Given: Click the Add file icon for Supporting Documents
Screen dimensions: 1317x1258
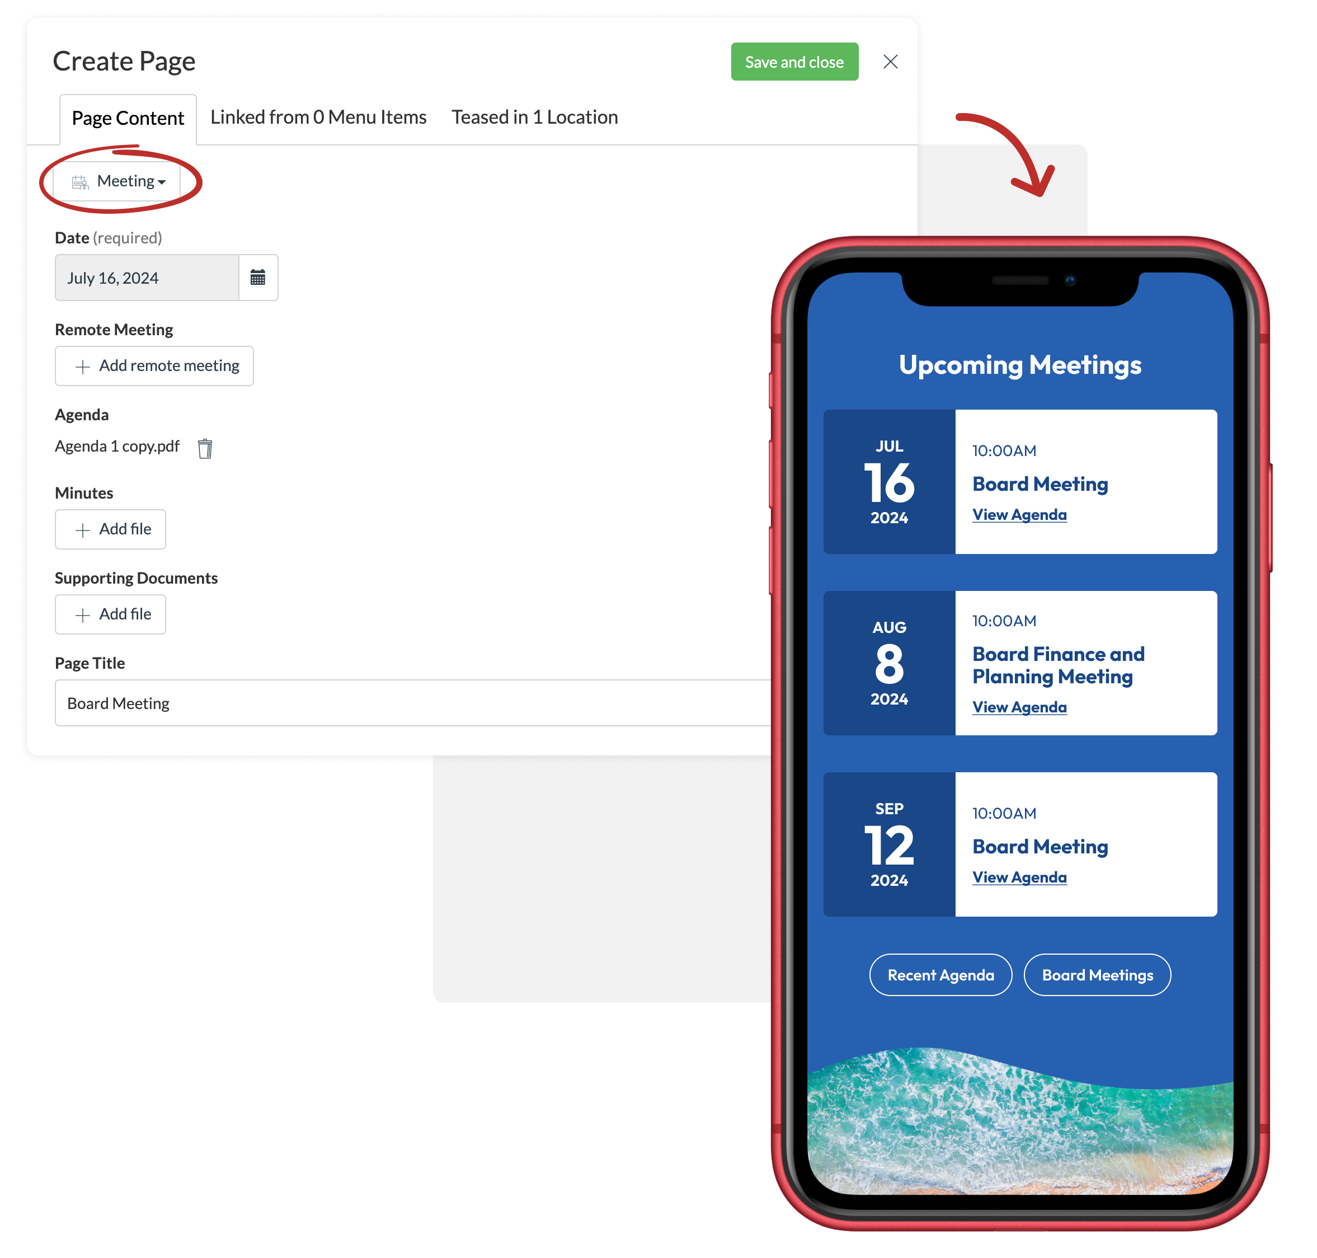Looking at the screenshot, I should (x=83, y=614).
